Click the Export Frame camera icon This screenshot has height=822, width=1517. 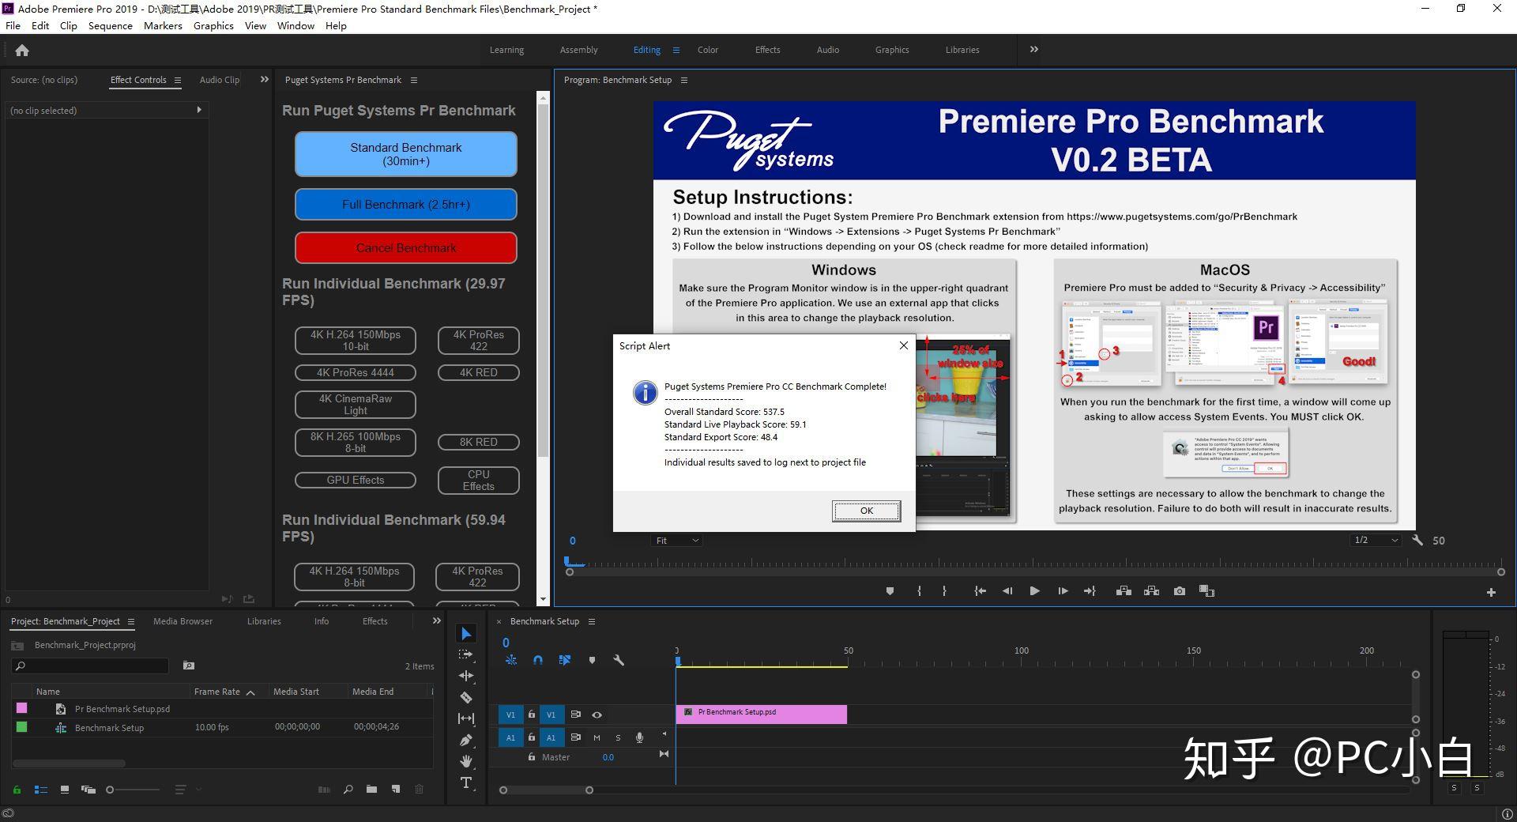click(x=1179, y=591)
